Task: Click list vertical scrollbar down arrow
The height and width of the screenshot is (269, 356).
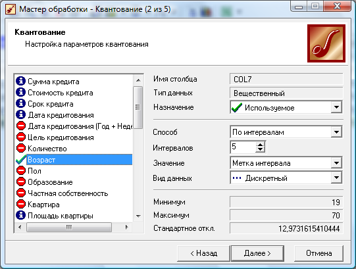Action: 138,216
